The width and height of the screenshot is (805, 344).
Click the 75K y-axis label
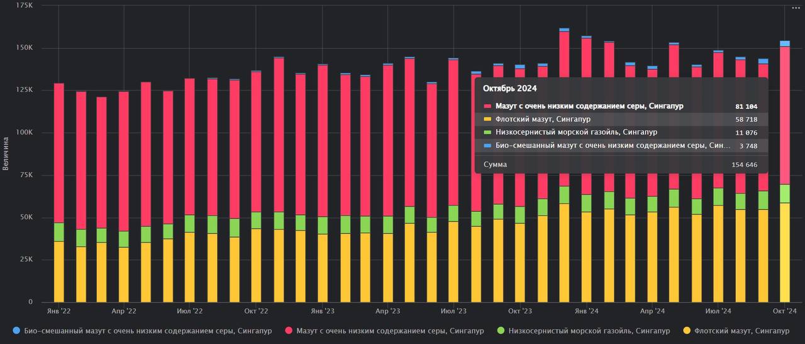pyautogui.click(x=26, y=175)
